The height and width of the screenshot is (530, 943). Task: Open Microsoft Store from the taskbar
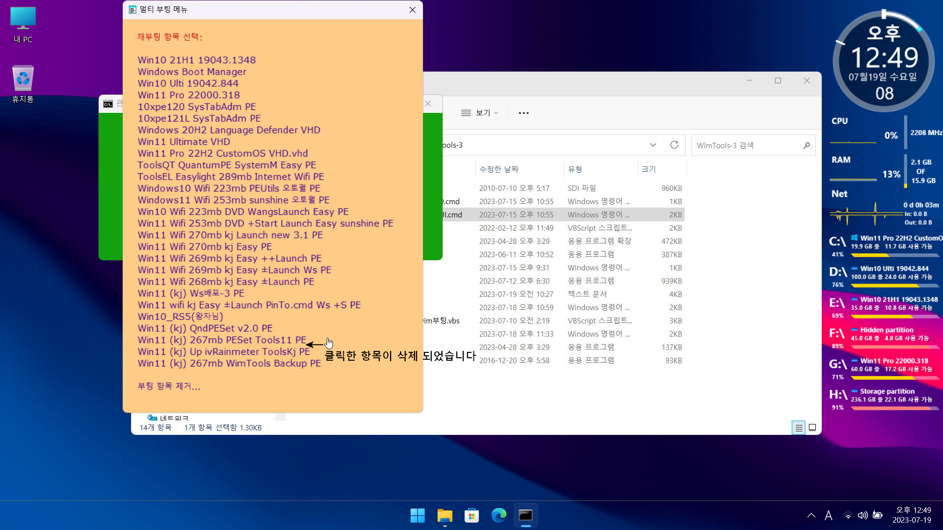(x=471, y=515)
